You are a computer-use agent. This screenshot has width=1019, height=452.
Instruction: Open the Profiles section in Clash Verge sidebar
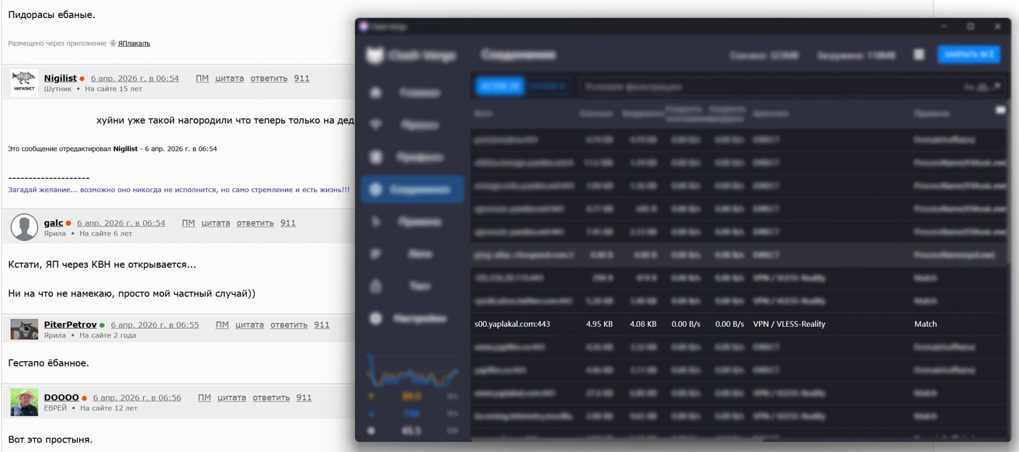tap(413, 157)
